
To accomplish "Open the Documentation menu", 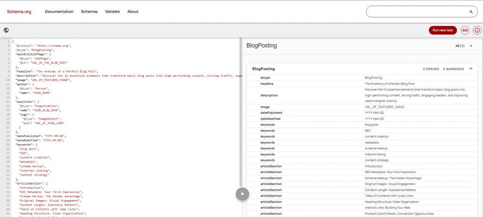I will pos(59,12).
